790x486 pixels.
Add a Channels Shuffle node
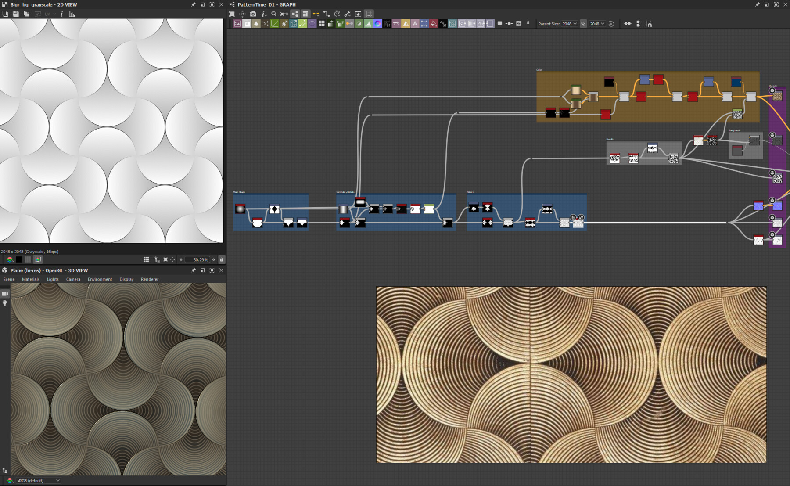[x=266, y=24]
